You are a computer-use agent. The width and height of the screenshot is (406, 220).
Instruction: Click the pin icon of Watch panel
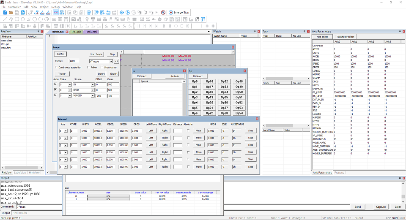(x=255, y=31)
